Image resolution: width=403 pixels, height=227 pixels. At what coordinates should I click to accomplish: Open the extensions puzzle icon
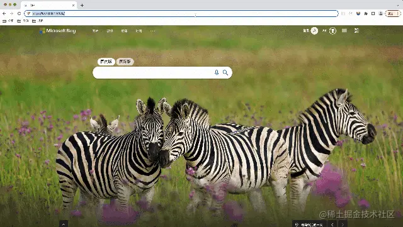366,14
